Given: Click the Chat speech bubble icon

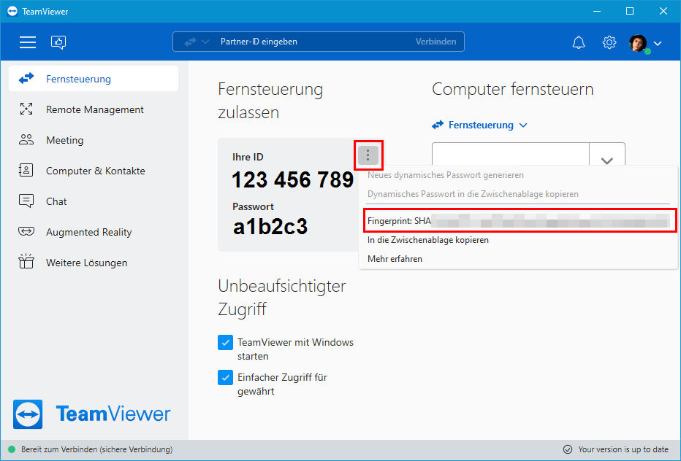Looking at the screenshot, I should click(26, 201).
